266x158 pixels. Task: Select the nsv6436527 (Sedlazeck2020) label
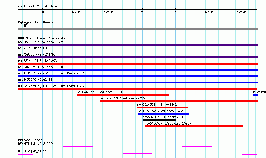tap(168, 123)
